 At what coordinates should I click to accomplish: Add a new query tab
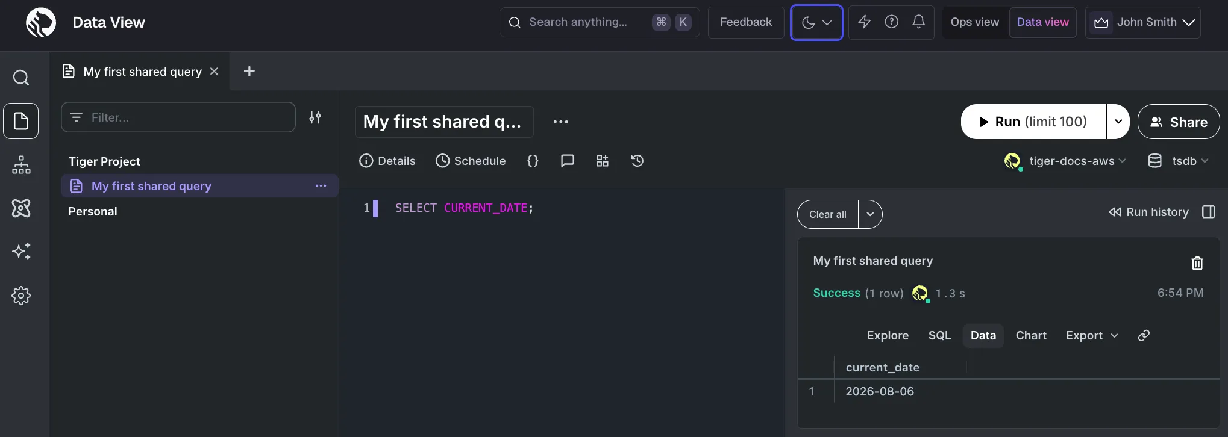point(249,71)
